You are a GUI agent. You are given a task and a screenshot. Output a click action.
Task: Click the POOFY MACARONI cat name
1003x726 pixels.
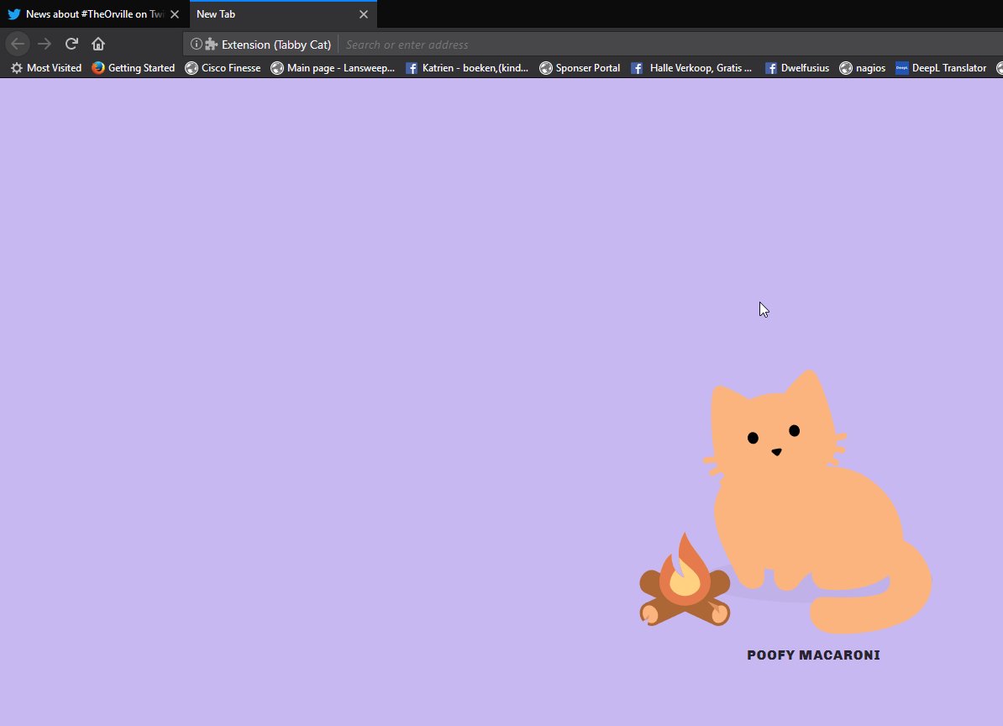pyautogui.click(x=813, y=655)
